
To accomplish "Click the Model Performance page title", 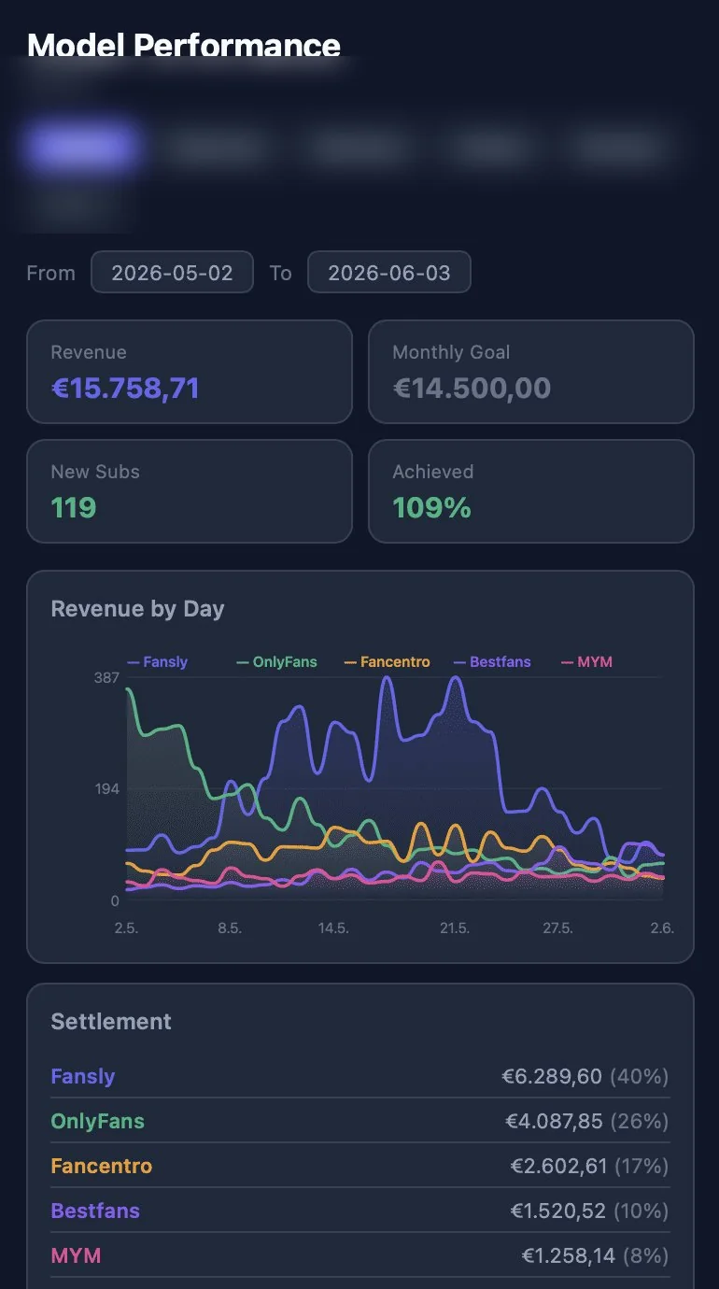I will pyautogui.click(x=184, y=45).
